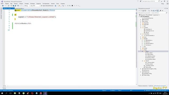Collapse the Content folder

(141, 27)
